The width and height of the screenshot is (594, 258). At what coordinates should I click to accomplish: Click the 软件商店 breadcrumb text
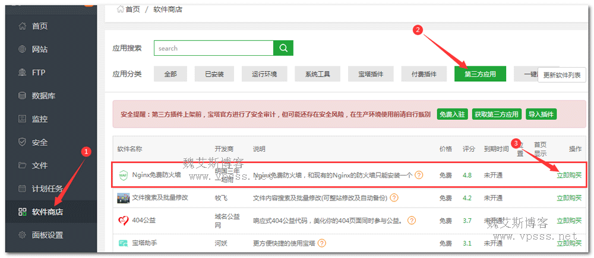click(168, 9)
